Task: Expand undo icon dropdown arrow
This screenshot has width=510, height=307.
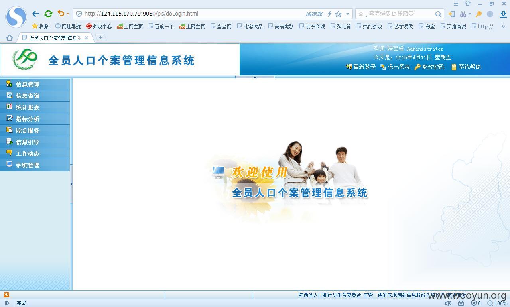Action: (67, 14)
